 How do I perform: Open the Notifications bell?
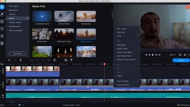pos(178,105)
